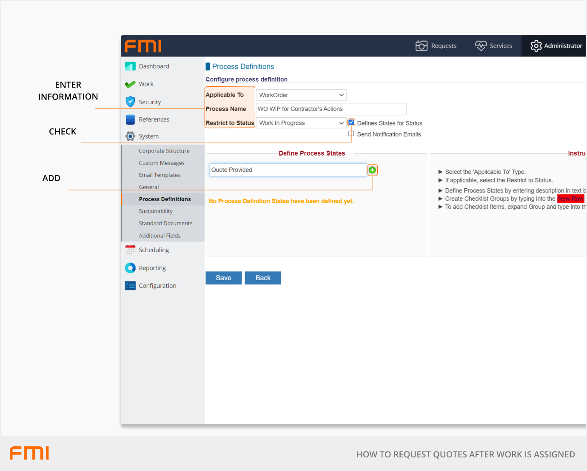This screenshot has height=471, width=587.
Task: Click the Back button
Action: pyautogui.click(x=263, y=278)
